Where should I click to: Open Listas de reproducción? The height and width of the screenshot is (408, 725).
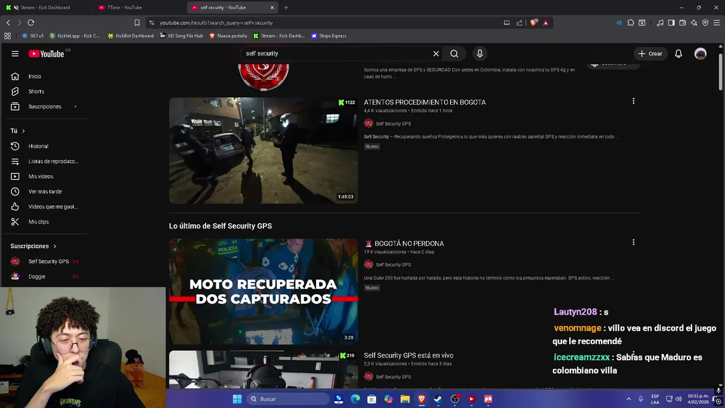point(45,161)
